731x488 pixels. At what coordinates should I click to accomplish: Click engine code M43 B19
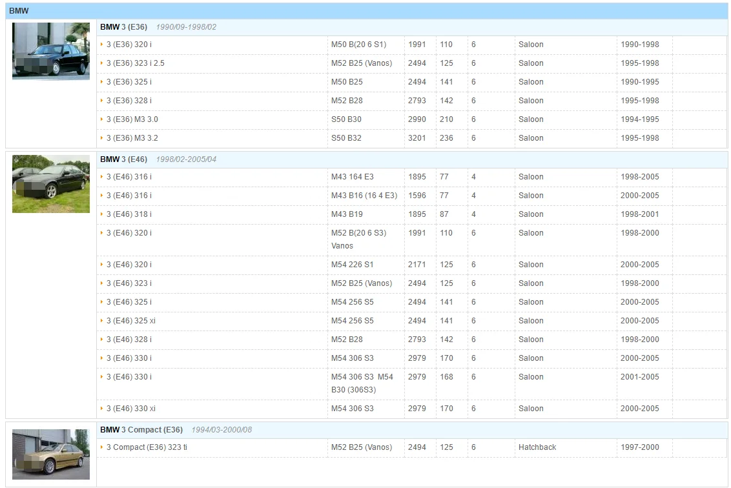(347, 214)
